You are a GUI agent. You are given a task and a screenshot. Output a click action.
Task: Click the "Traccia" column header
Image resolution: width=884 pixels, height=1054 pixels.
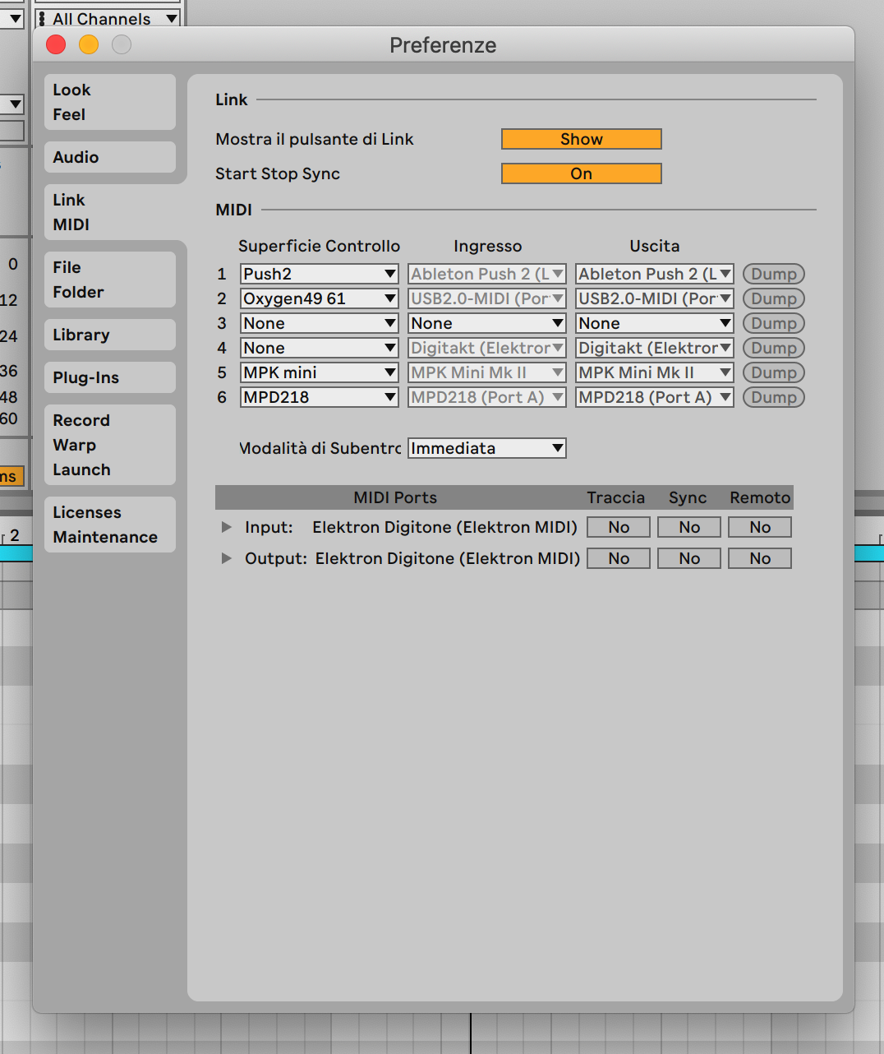[x=616, y=497]
